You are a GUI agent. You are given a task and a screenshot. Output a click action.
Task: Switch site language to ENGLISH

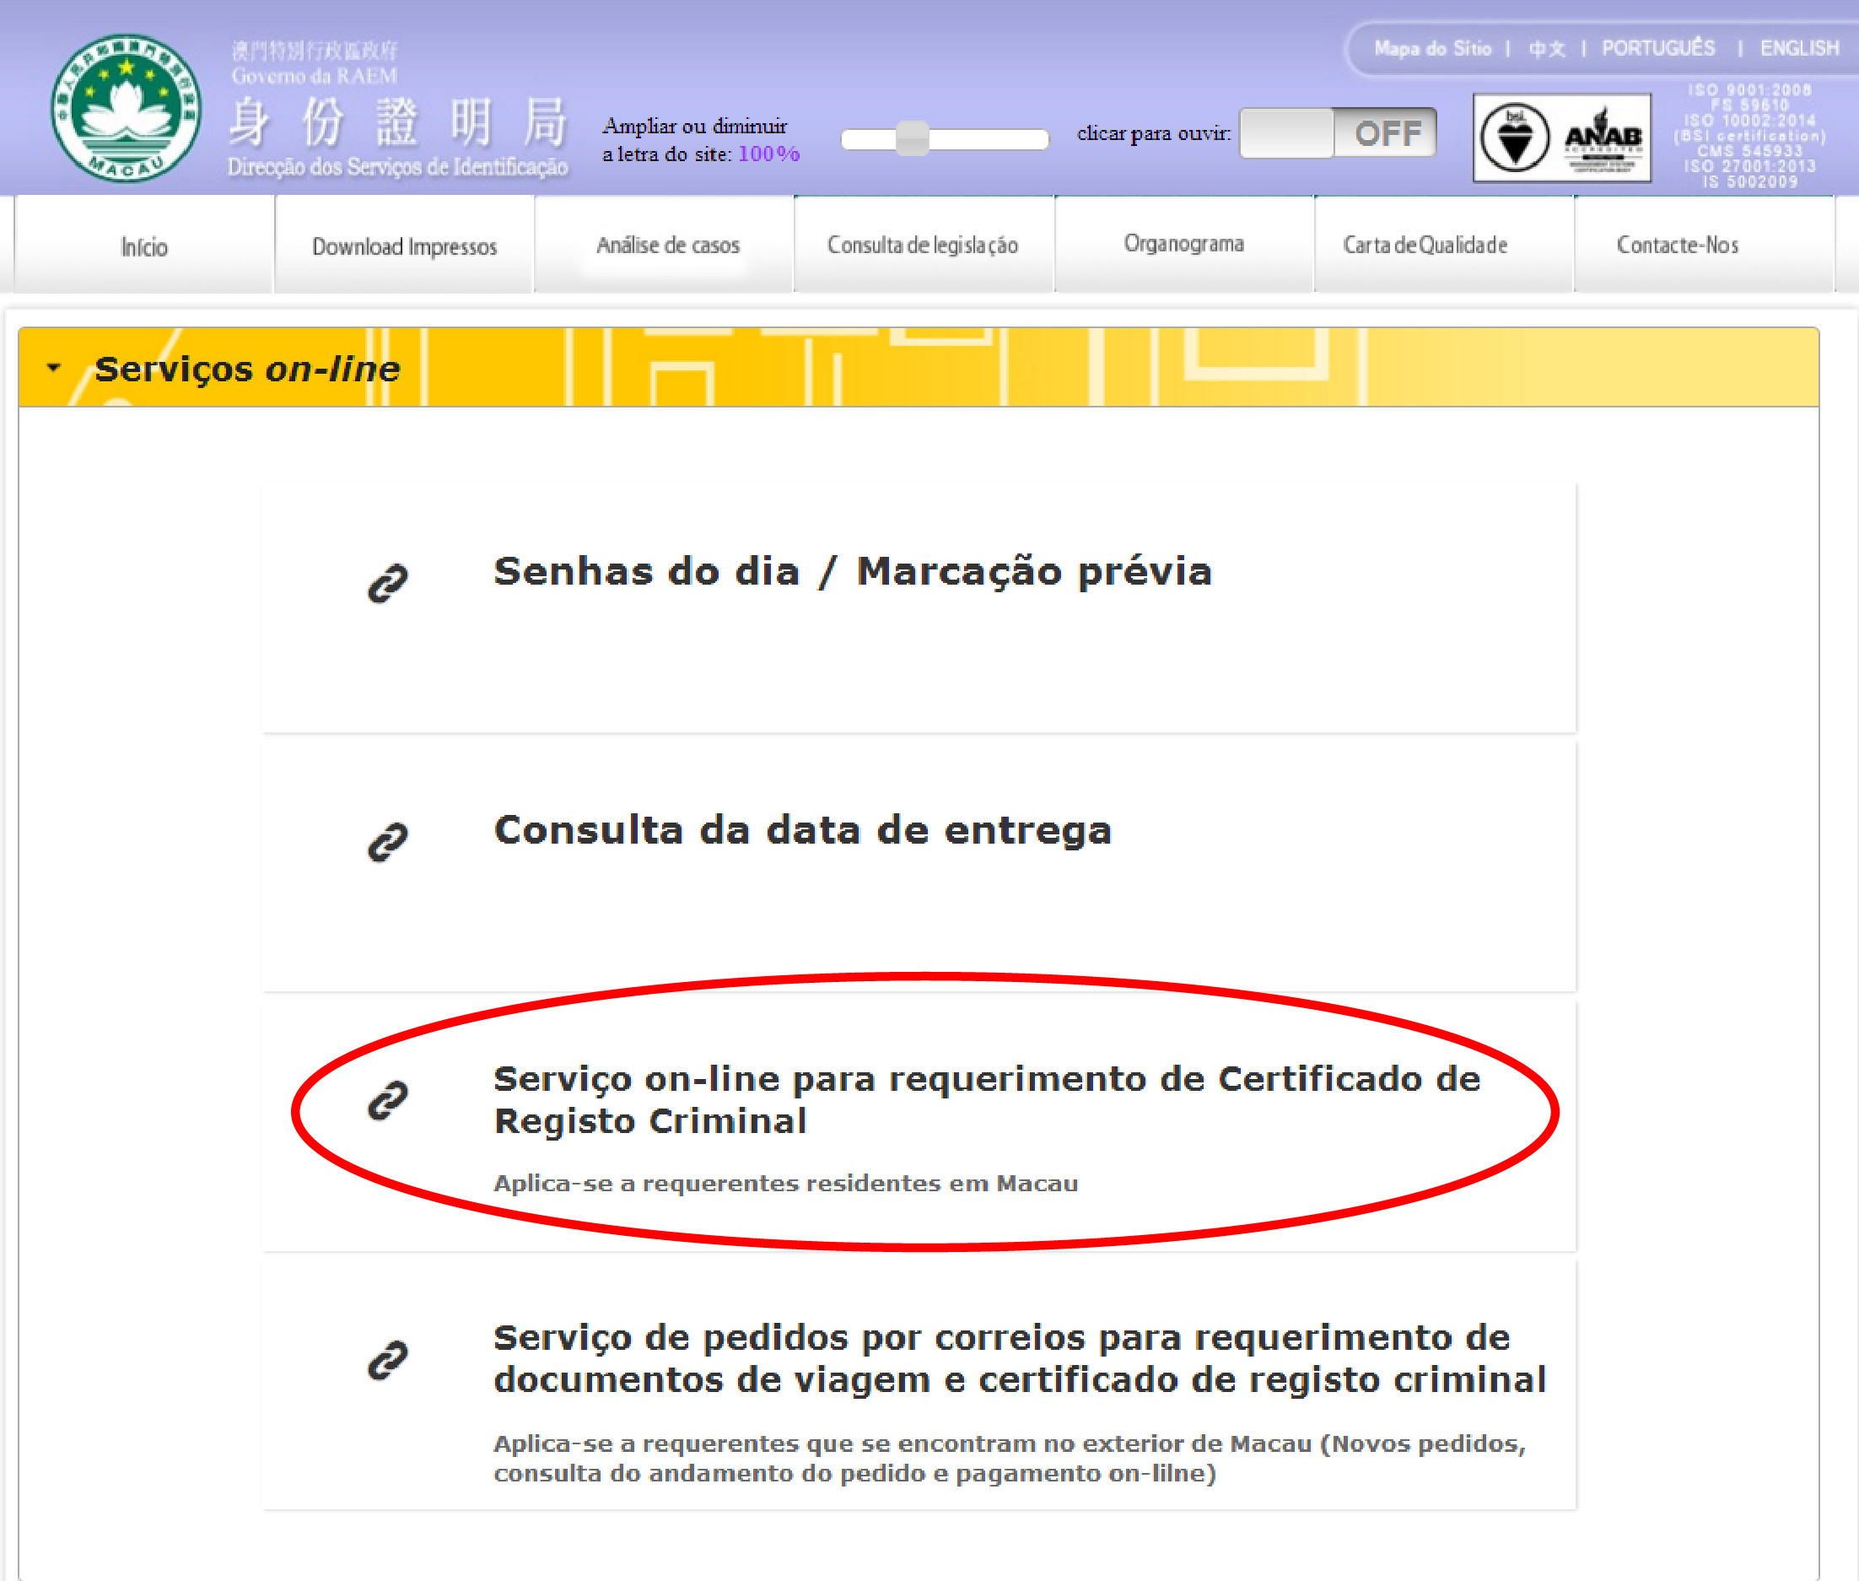[1798, 48]
